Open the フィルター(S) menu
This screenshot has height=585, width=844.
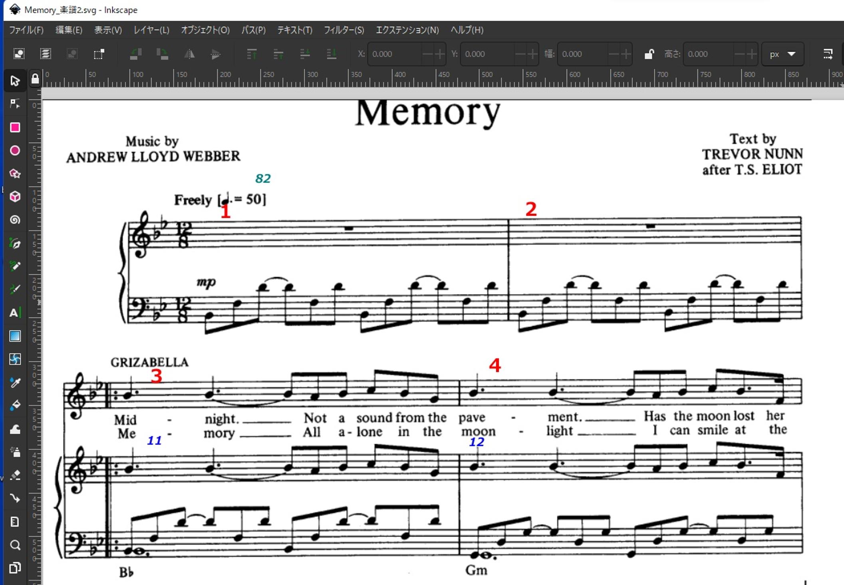(344, 30)
